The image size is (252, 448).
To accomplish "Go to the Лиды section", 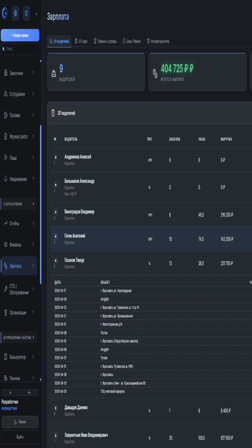I will click(19, 158).
